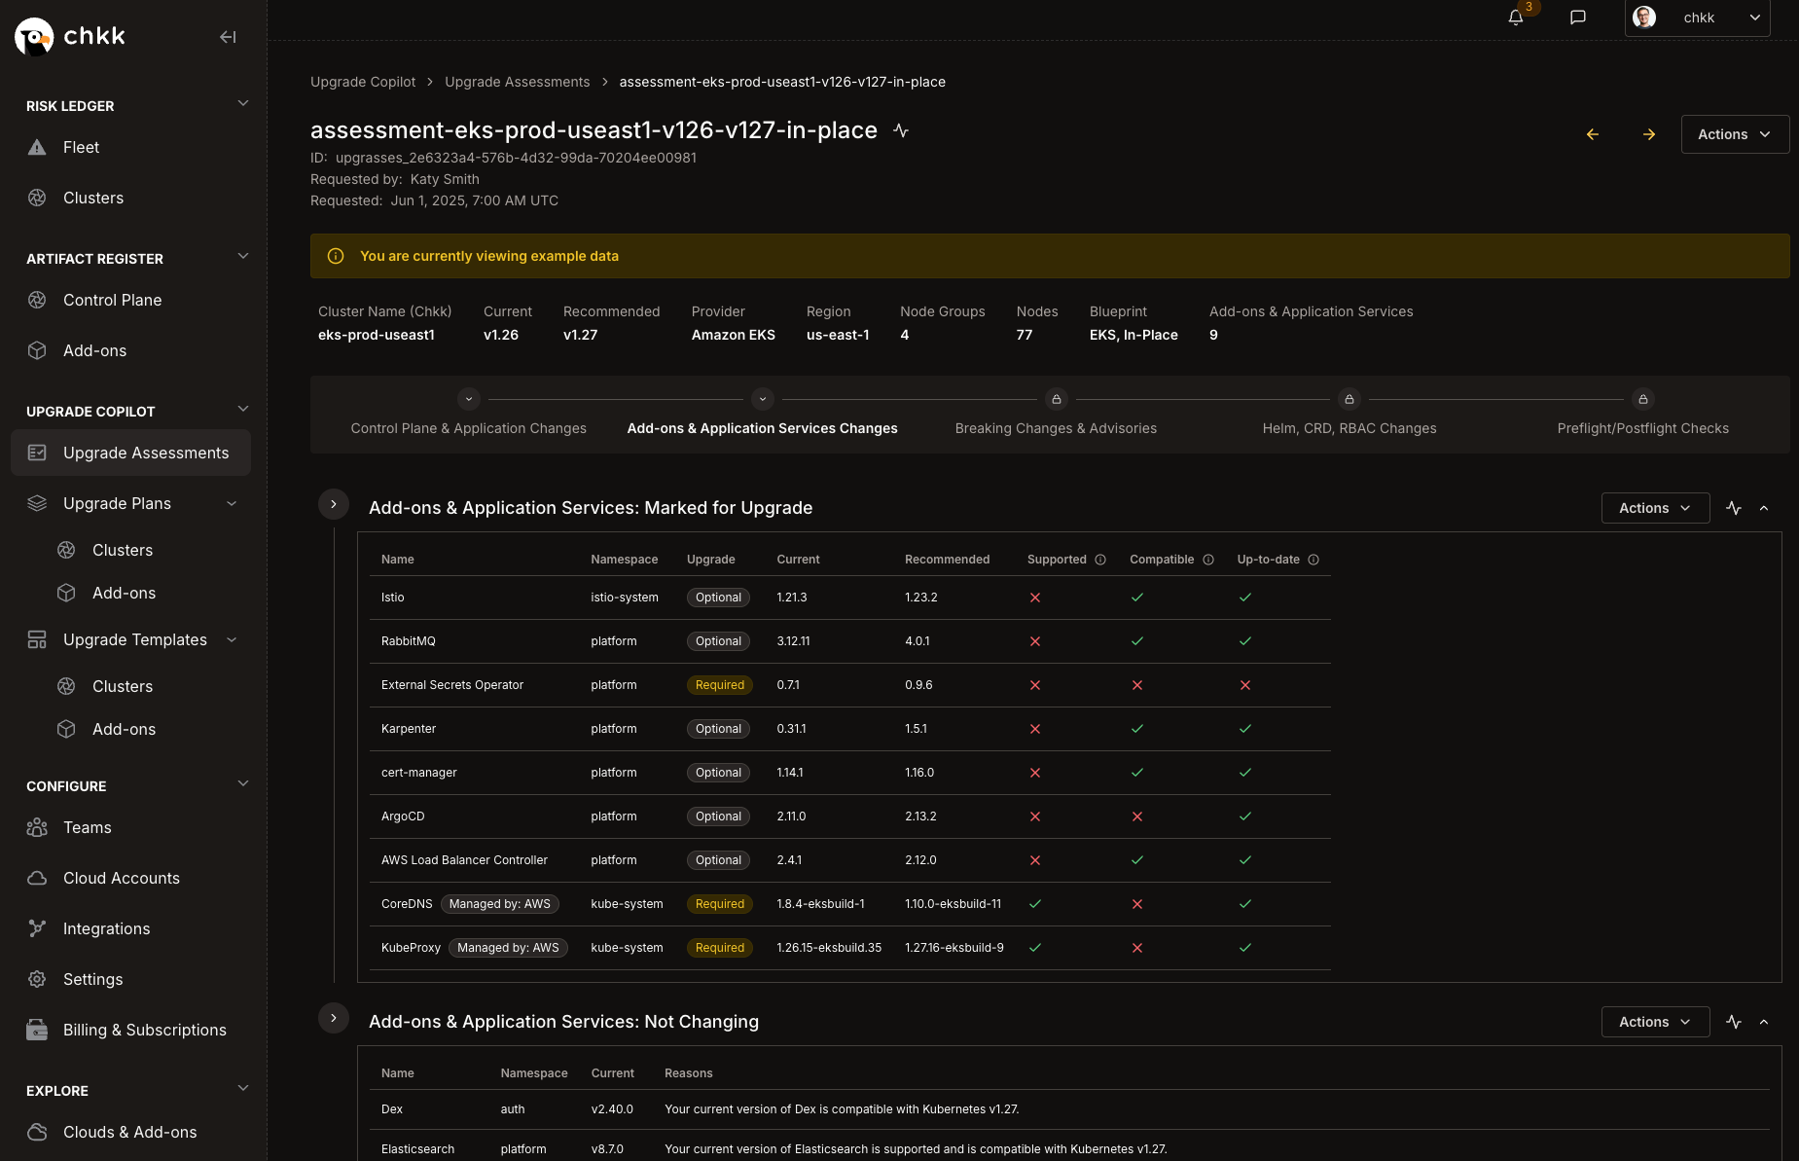Open the top Actions dropdown

point(1735,134)
